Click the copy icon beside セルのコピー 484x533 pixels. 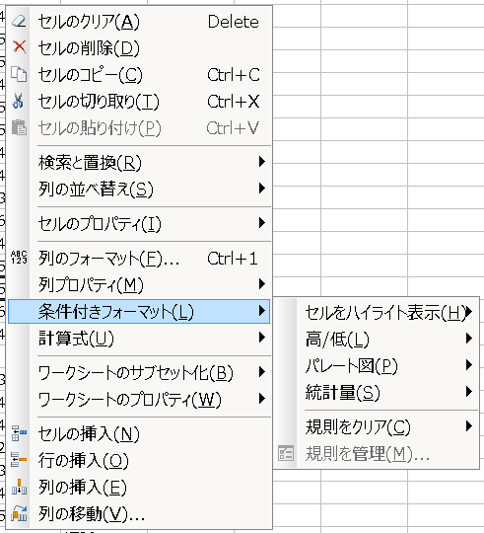click(19, 74)
